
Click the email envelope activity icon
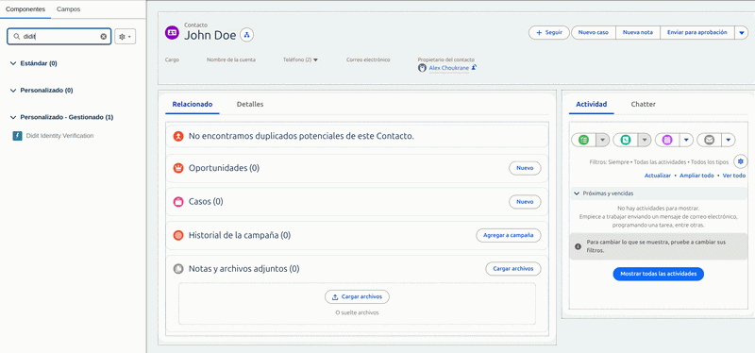(709, 140)
